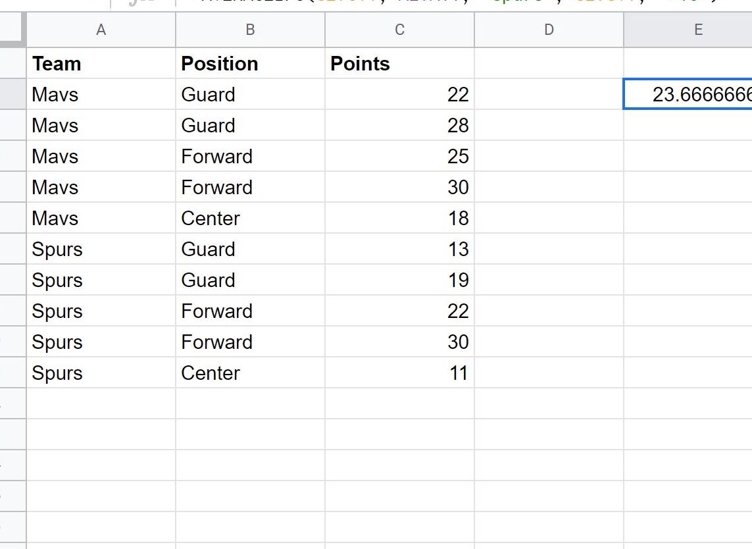Select the Mavs team cell with 28 points
Viewport: 752px width, 549px height.
tap(101, 126)
